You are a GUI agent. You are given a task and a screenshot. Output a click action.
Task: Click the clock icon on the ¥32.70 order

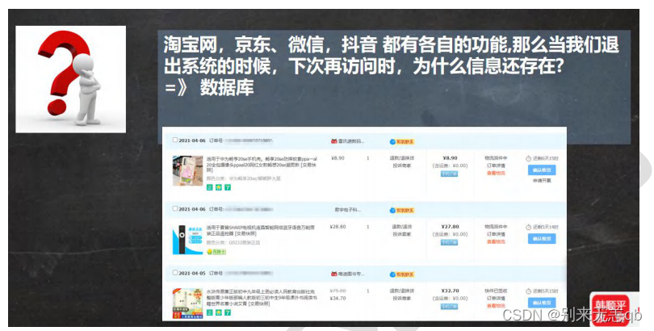point(529,291)
